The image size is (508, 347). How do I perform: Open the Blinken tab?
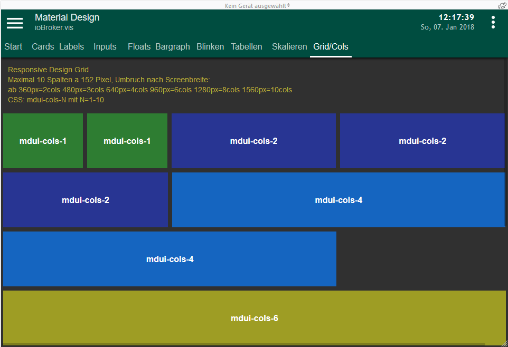tap(210, 47)
